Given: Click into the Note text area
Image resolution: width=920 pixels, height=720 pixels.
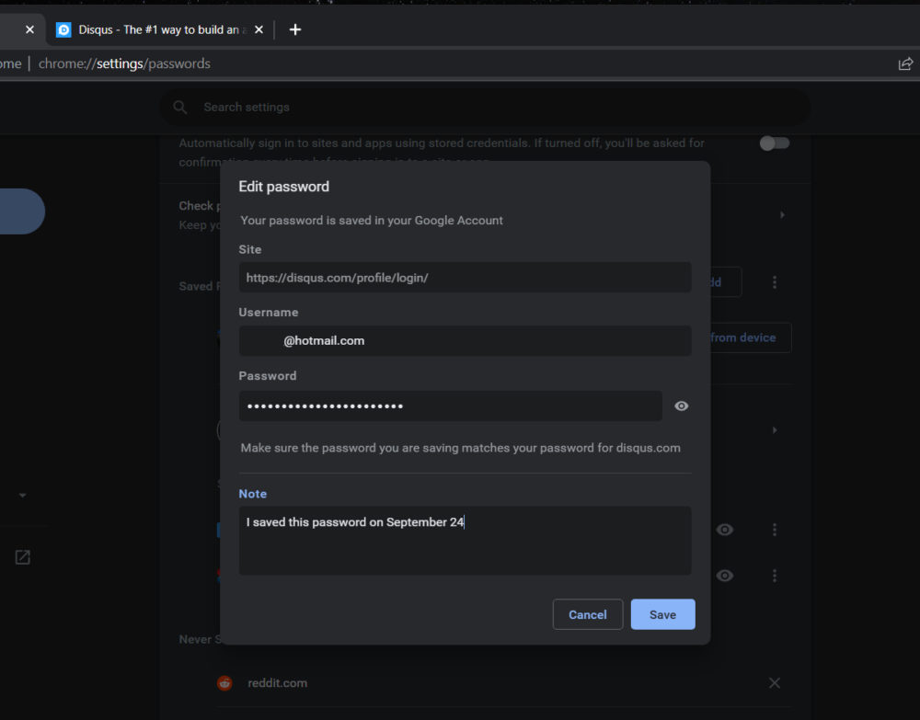Looking at the screenshot, I should (465, 540).
